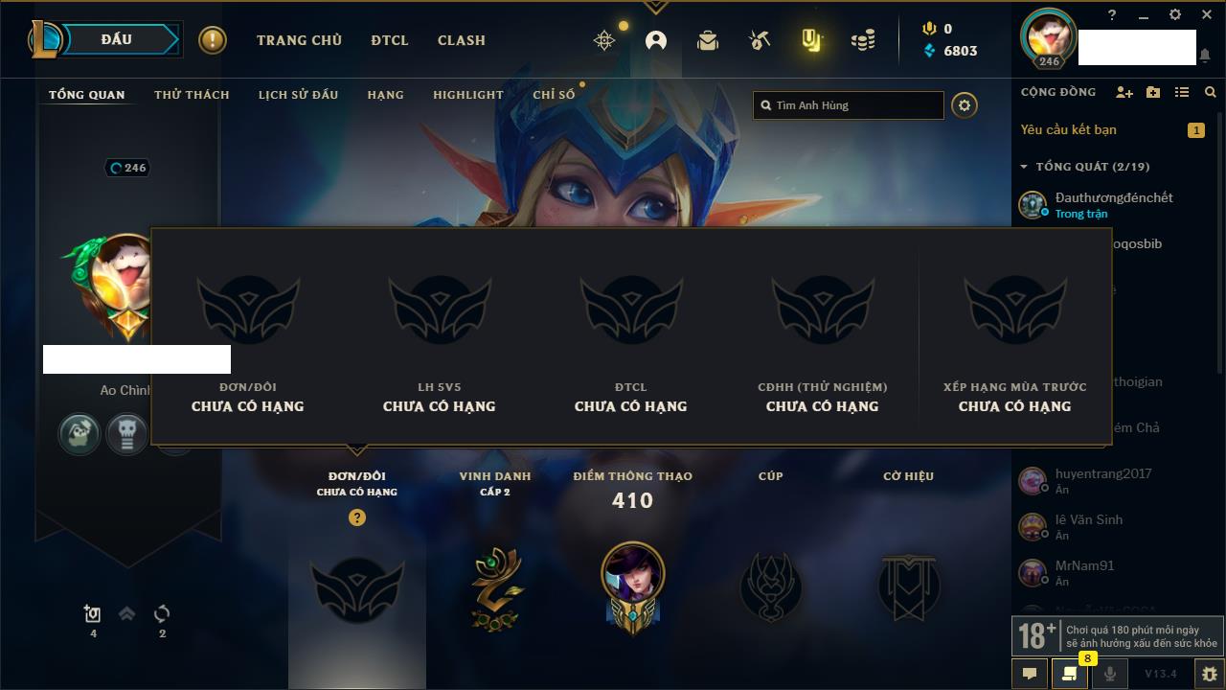Open the TRANG CHỦ home link

(x=299, y=40)
